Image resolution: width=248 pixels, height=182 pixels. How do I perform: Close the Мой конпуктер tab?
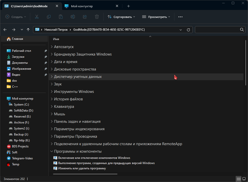(117, 6)
